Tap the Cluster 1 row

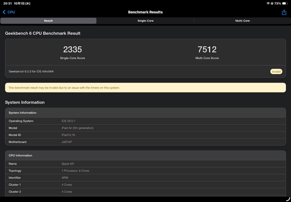point(145,185)
